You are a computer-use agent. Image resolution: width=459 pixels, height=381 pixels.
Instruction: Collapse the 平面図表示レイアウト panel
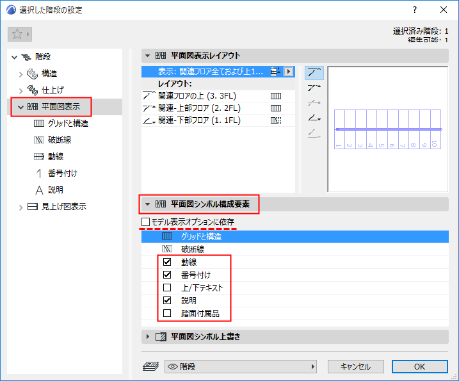click(x=147, y=56)
